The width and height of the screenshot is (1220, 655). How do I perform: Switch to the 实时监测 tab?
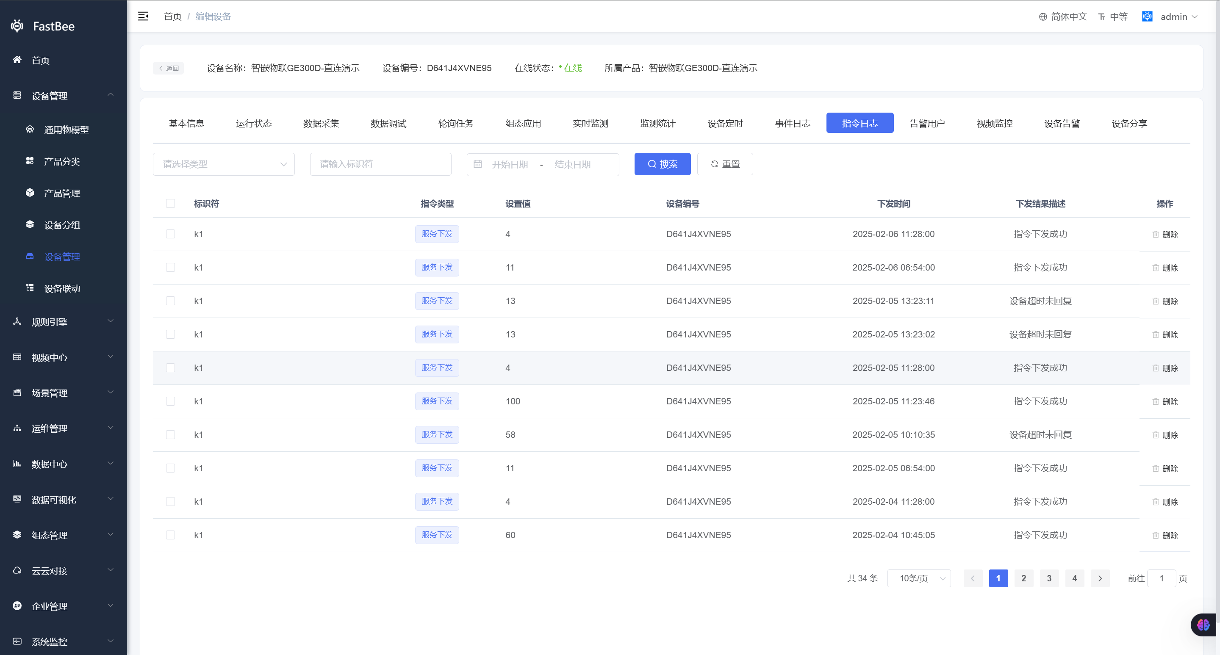591,123
